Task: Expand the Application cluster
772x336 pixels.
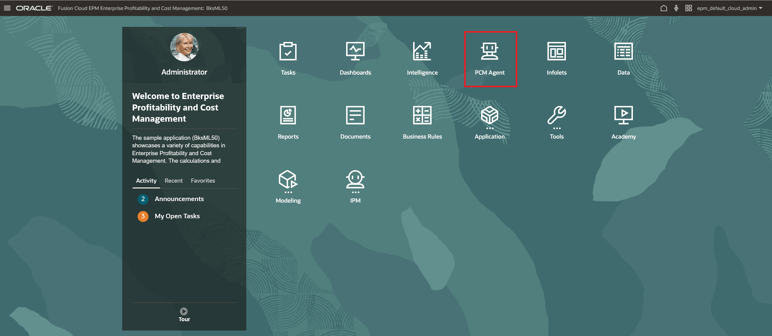Action: click(490, 115)
